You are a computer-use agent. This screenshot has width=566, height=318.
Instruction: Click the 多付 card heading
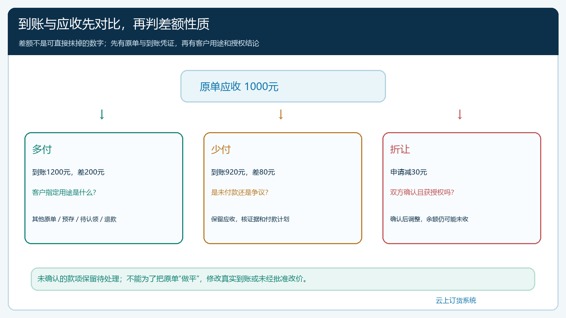click(42, 149)
